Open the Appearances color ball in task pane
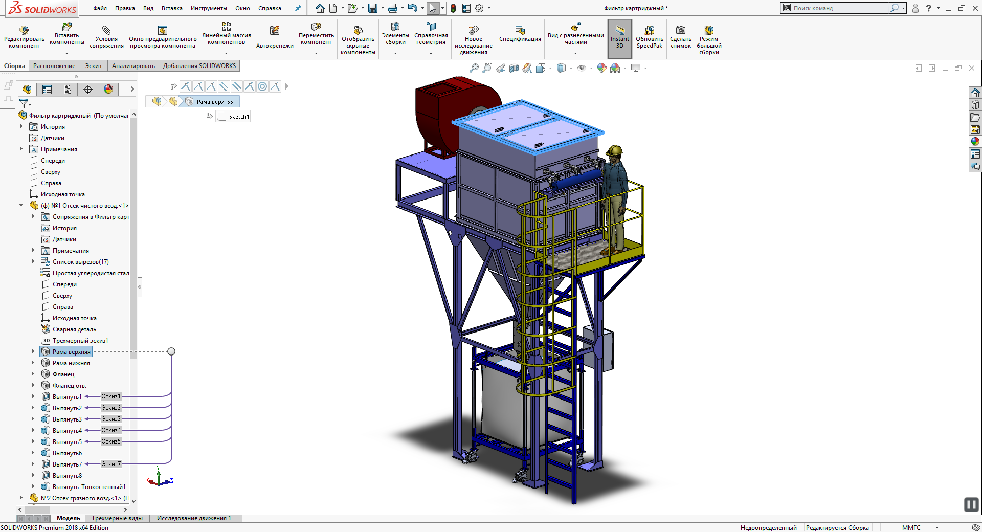Viewport: 982px width, 532px height. click(x=975, y=142)
